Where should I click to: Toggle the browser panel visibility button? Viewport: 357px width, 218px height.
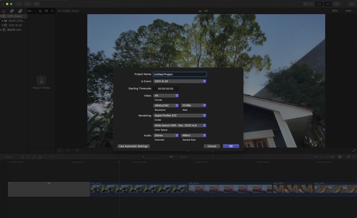pos(319,4)
